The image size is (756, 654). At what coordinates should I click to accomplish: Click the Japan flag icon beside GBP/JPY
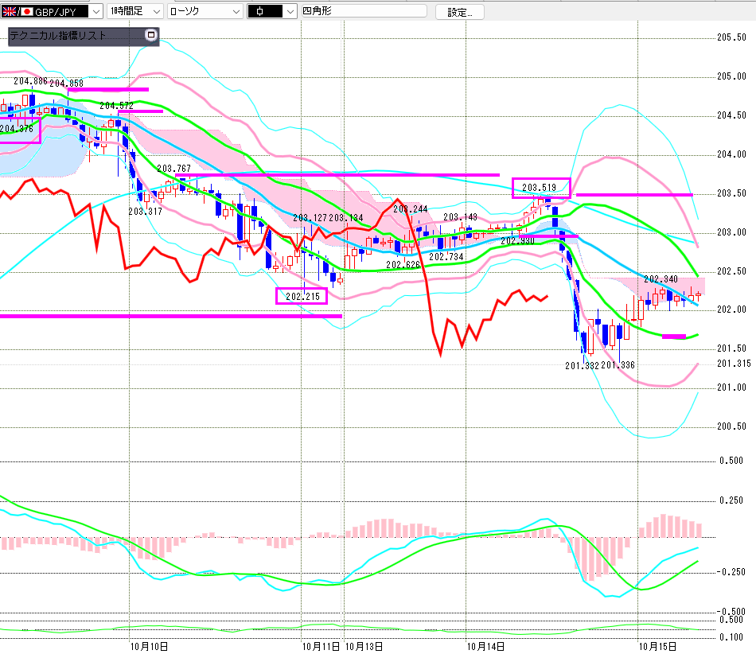[26, 12]
